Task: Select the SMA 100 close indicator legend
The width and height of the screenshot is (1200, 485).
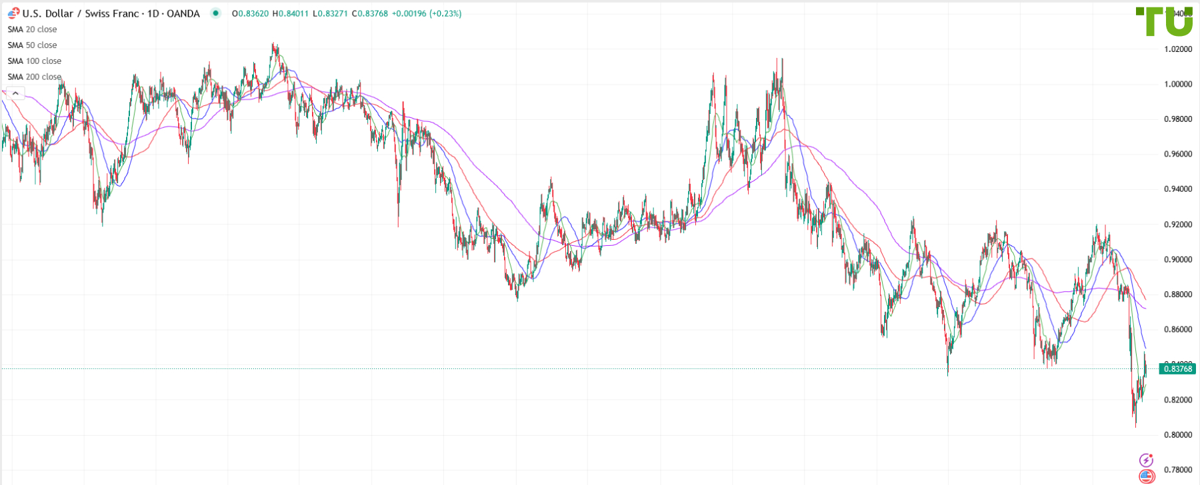Action: pos(34,61)
